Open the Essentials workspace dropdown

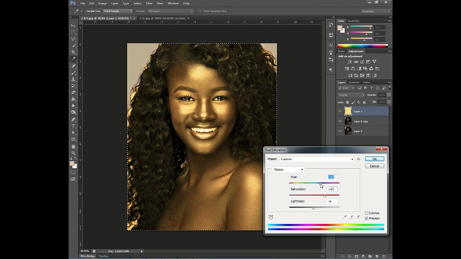pyautogui.click(x=376, y=11)
